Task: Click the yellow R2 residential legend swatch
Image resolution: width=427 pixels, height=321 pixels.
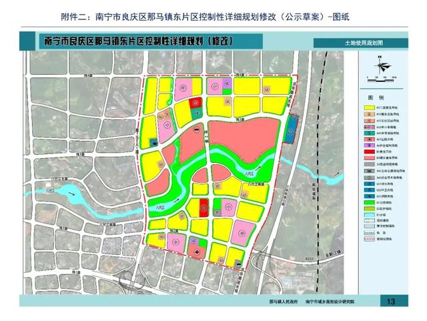Action: click(x=369, y=107)
